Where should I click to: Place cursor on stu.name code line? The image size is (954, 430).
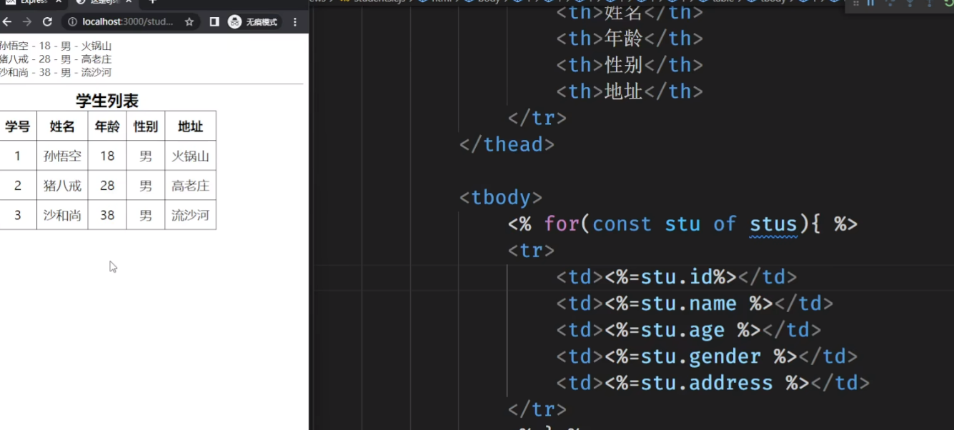pyautogui.click(x=695, y=304)
